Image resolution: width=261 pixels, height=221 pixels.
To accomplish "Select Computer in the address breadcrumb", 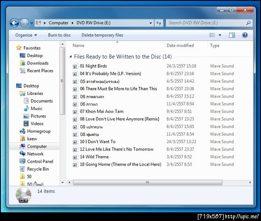I will pyautogui.click(x=58, y=23).
